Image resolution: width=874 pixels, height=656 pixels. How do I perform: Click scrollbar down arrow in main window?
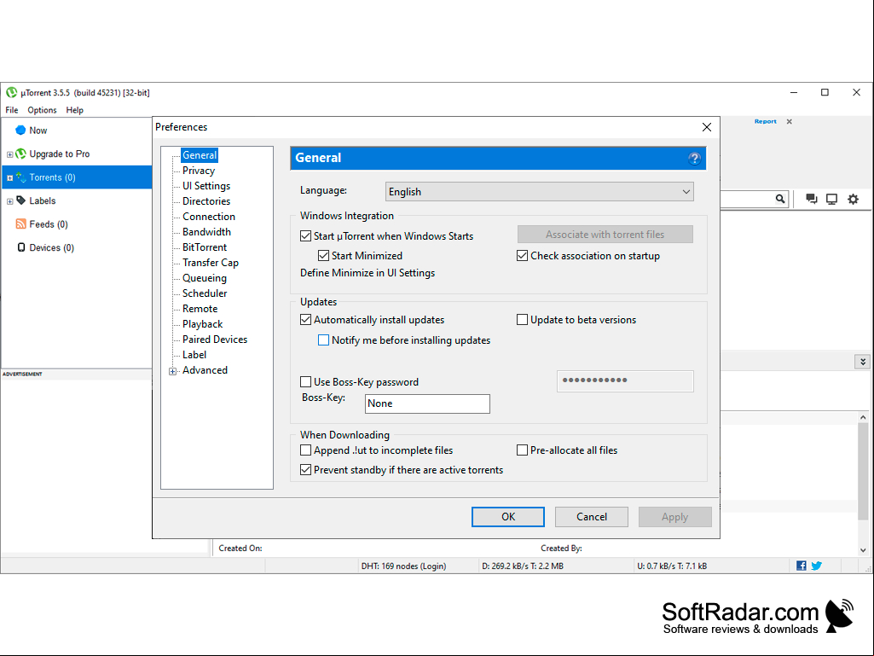click(863, 550)
